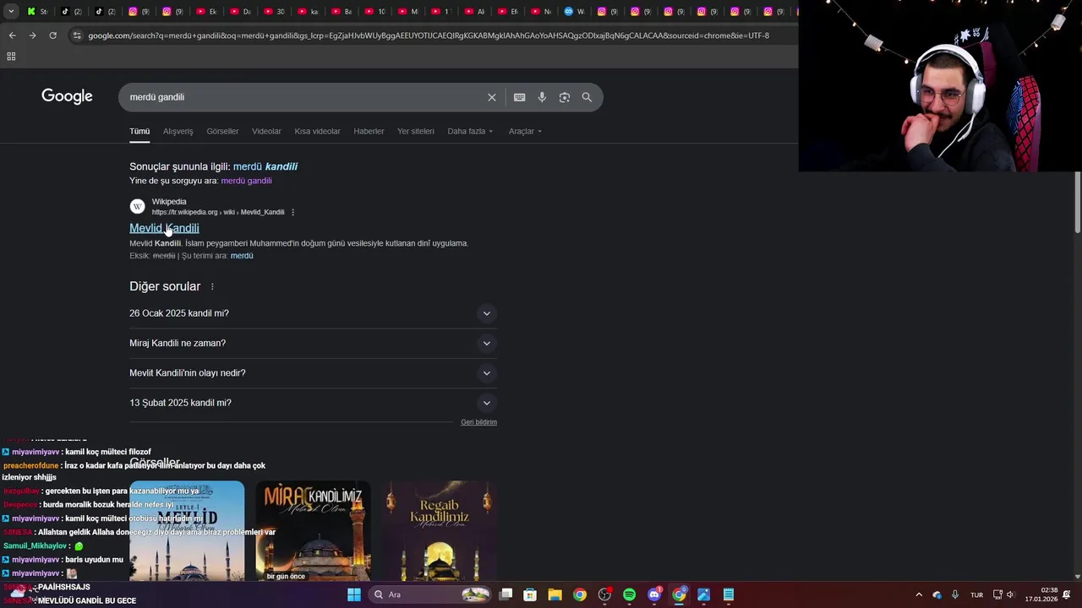Switch to the Haberler tab
The width and height of the screenshot is (1082, 608).
coord(369,131)
